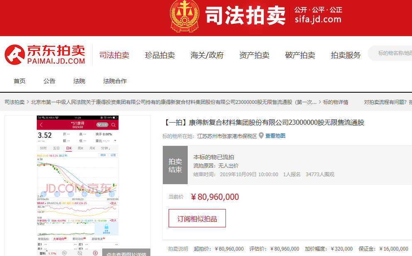Viewport: 412px width, 256px height.
Task: Click the 本标的物已流拍 status text
Action: pos(214,157)
